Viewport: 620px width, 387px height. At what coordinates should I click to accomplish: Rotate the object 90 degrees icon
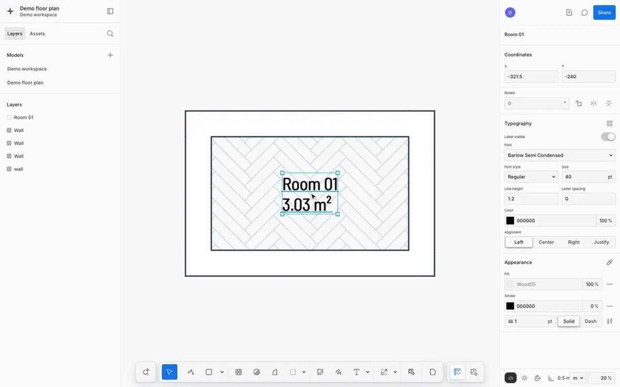pyautogui.click(x=579, y=103)
